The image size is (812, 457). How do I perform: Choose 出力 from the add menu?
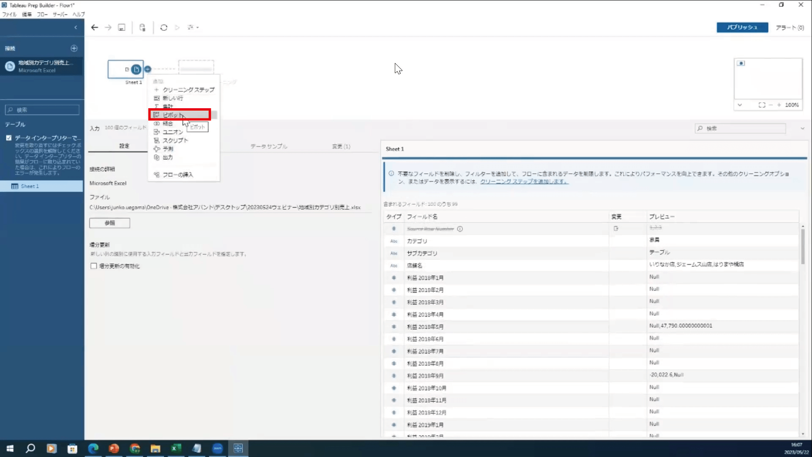184,157
